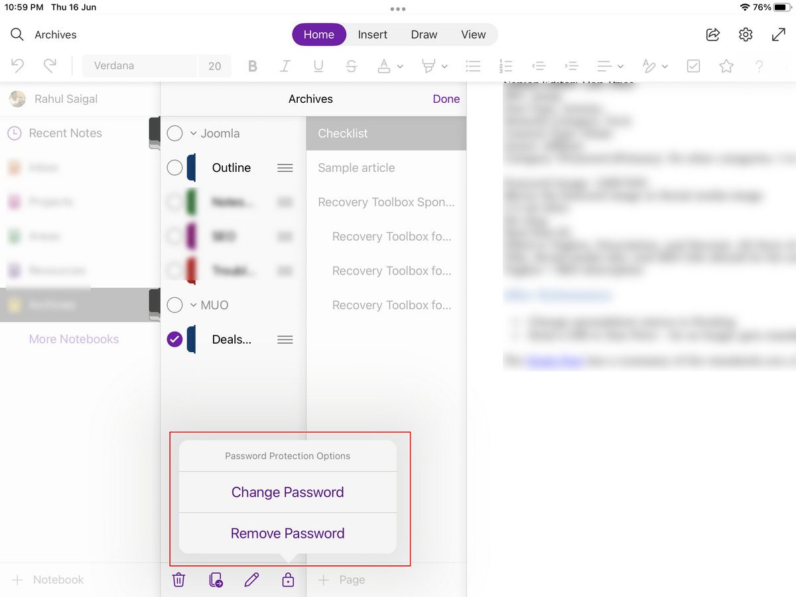Viewport: 796px width, 597px height.
Task: Select the Outline section circle
Action: pyautogui.click(x=174, y=168)
